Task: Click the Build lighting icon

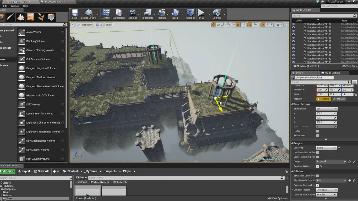Action: click(x=175, y=14)
